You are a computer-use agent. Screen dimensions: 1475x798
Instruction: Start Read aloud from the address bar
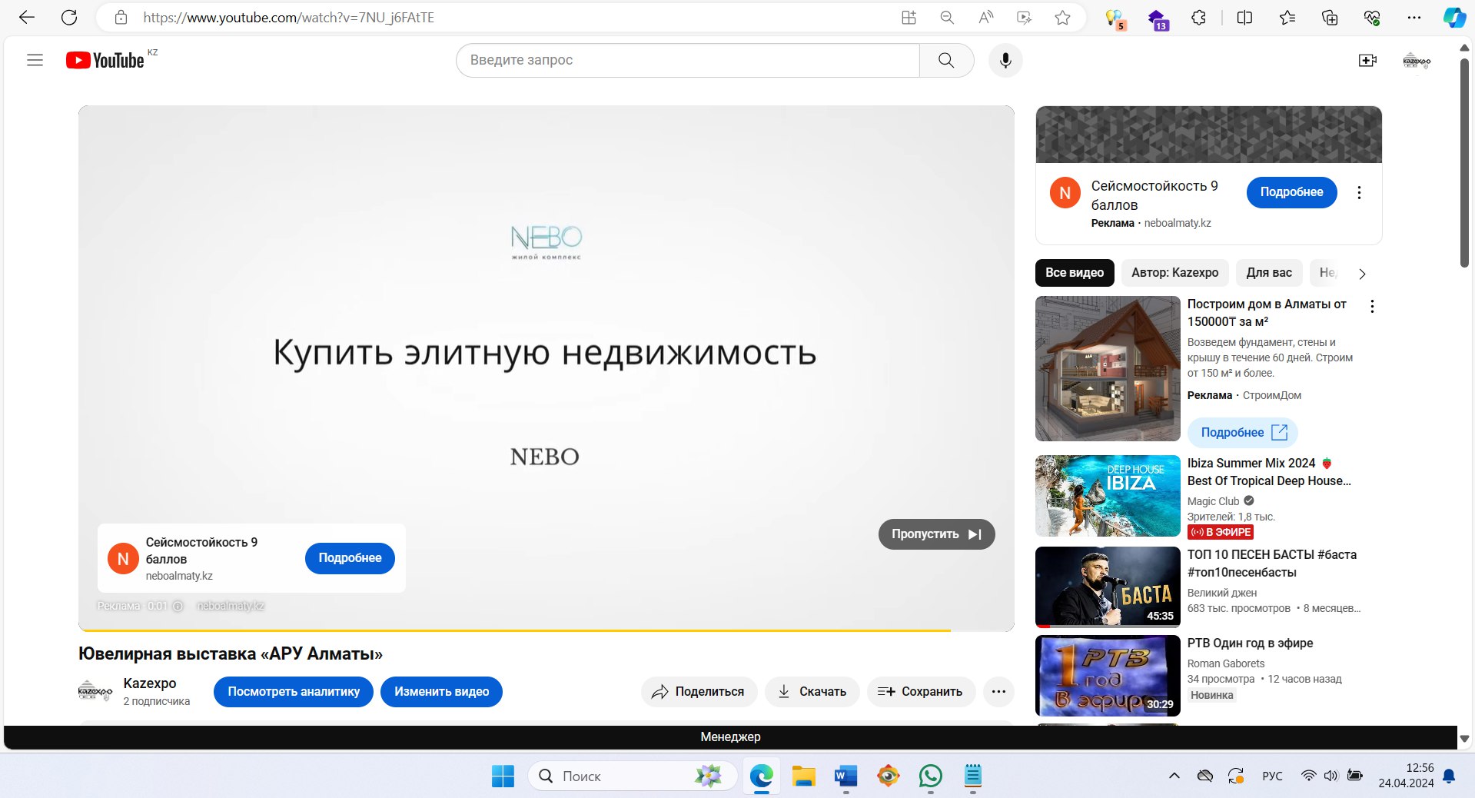pyautogui.click(x=985, y=18)
